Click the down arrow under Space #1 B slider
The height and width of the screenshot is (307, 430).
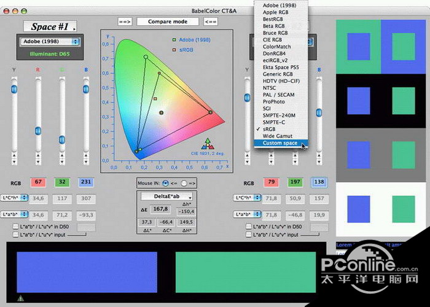[86, 161]
